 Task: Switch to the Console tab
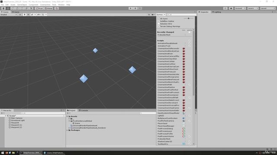pos(84,110)
